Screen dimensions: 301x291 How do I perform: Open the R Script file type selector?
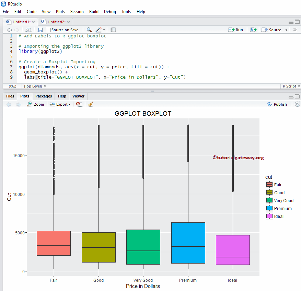[x=291, y=86]
